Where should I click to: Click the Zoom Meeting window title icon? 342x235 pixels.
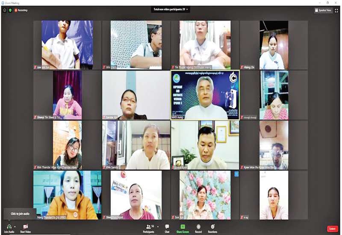click(x=2, y=2)
